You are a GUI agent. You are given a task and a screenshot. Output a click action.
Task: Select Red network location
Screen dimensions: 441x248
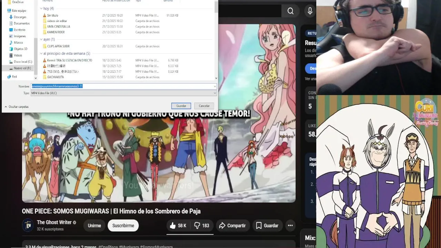(x=14, y=76)
